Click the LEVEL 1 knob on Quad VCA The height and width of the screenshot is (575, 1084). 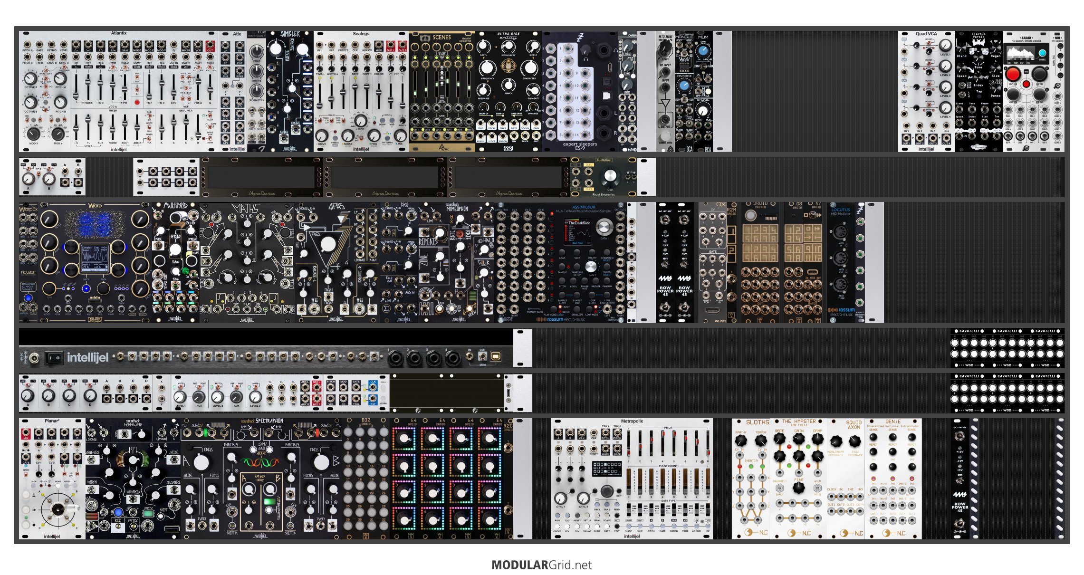945,46
